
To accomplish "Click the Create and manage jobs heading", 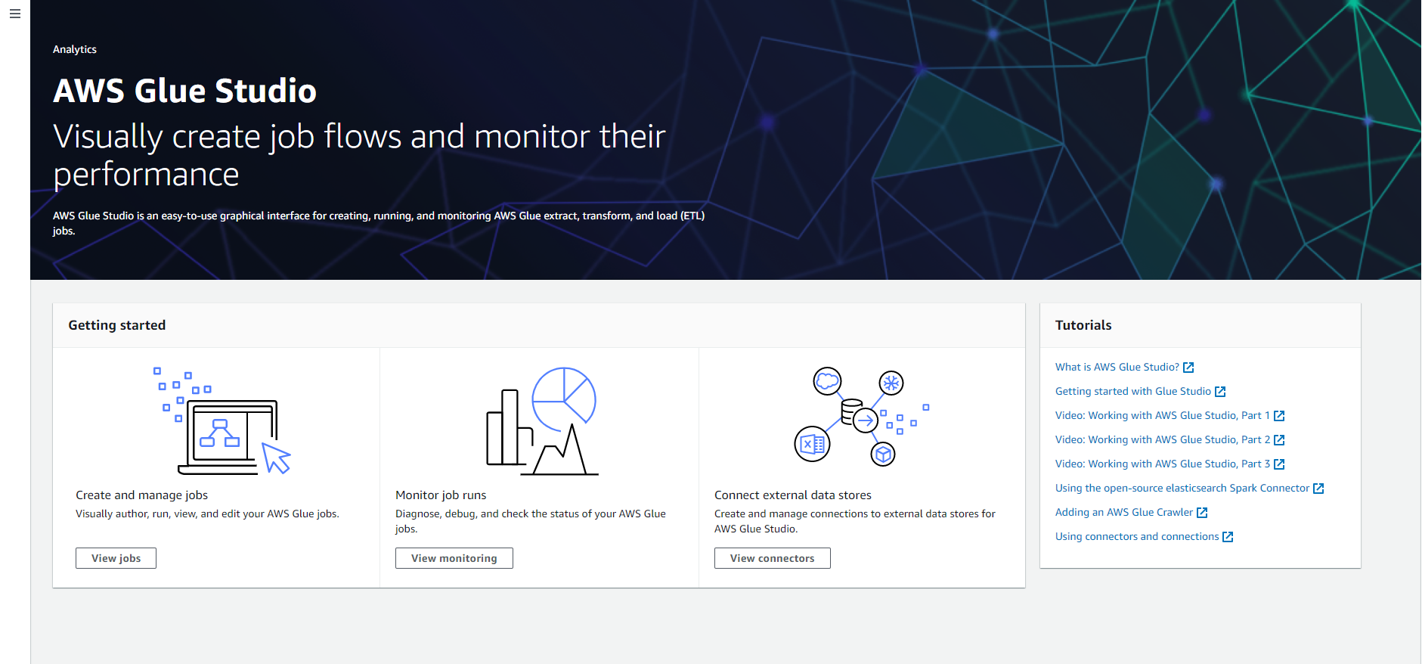I will pos(141,495).
